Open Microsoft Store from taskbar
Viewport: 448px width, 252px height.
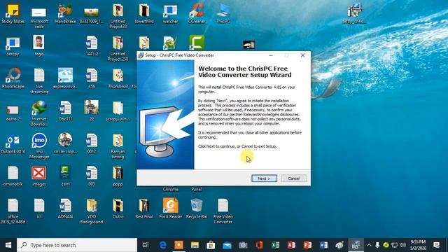point(211,245)
